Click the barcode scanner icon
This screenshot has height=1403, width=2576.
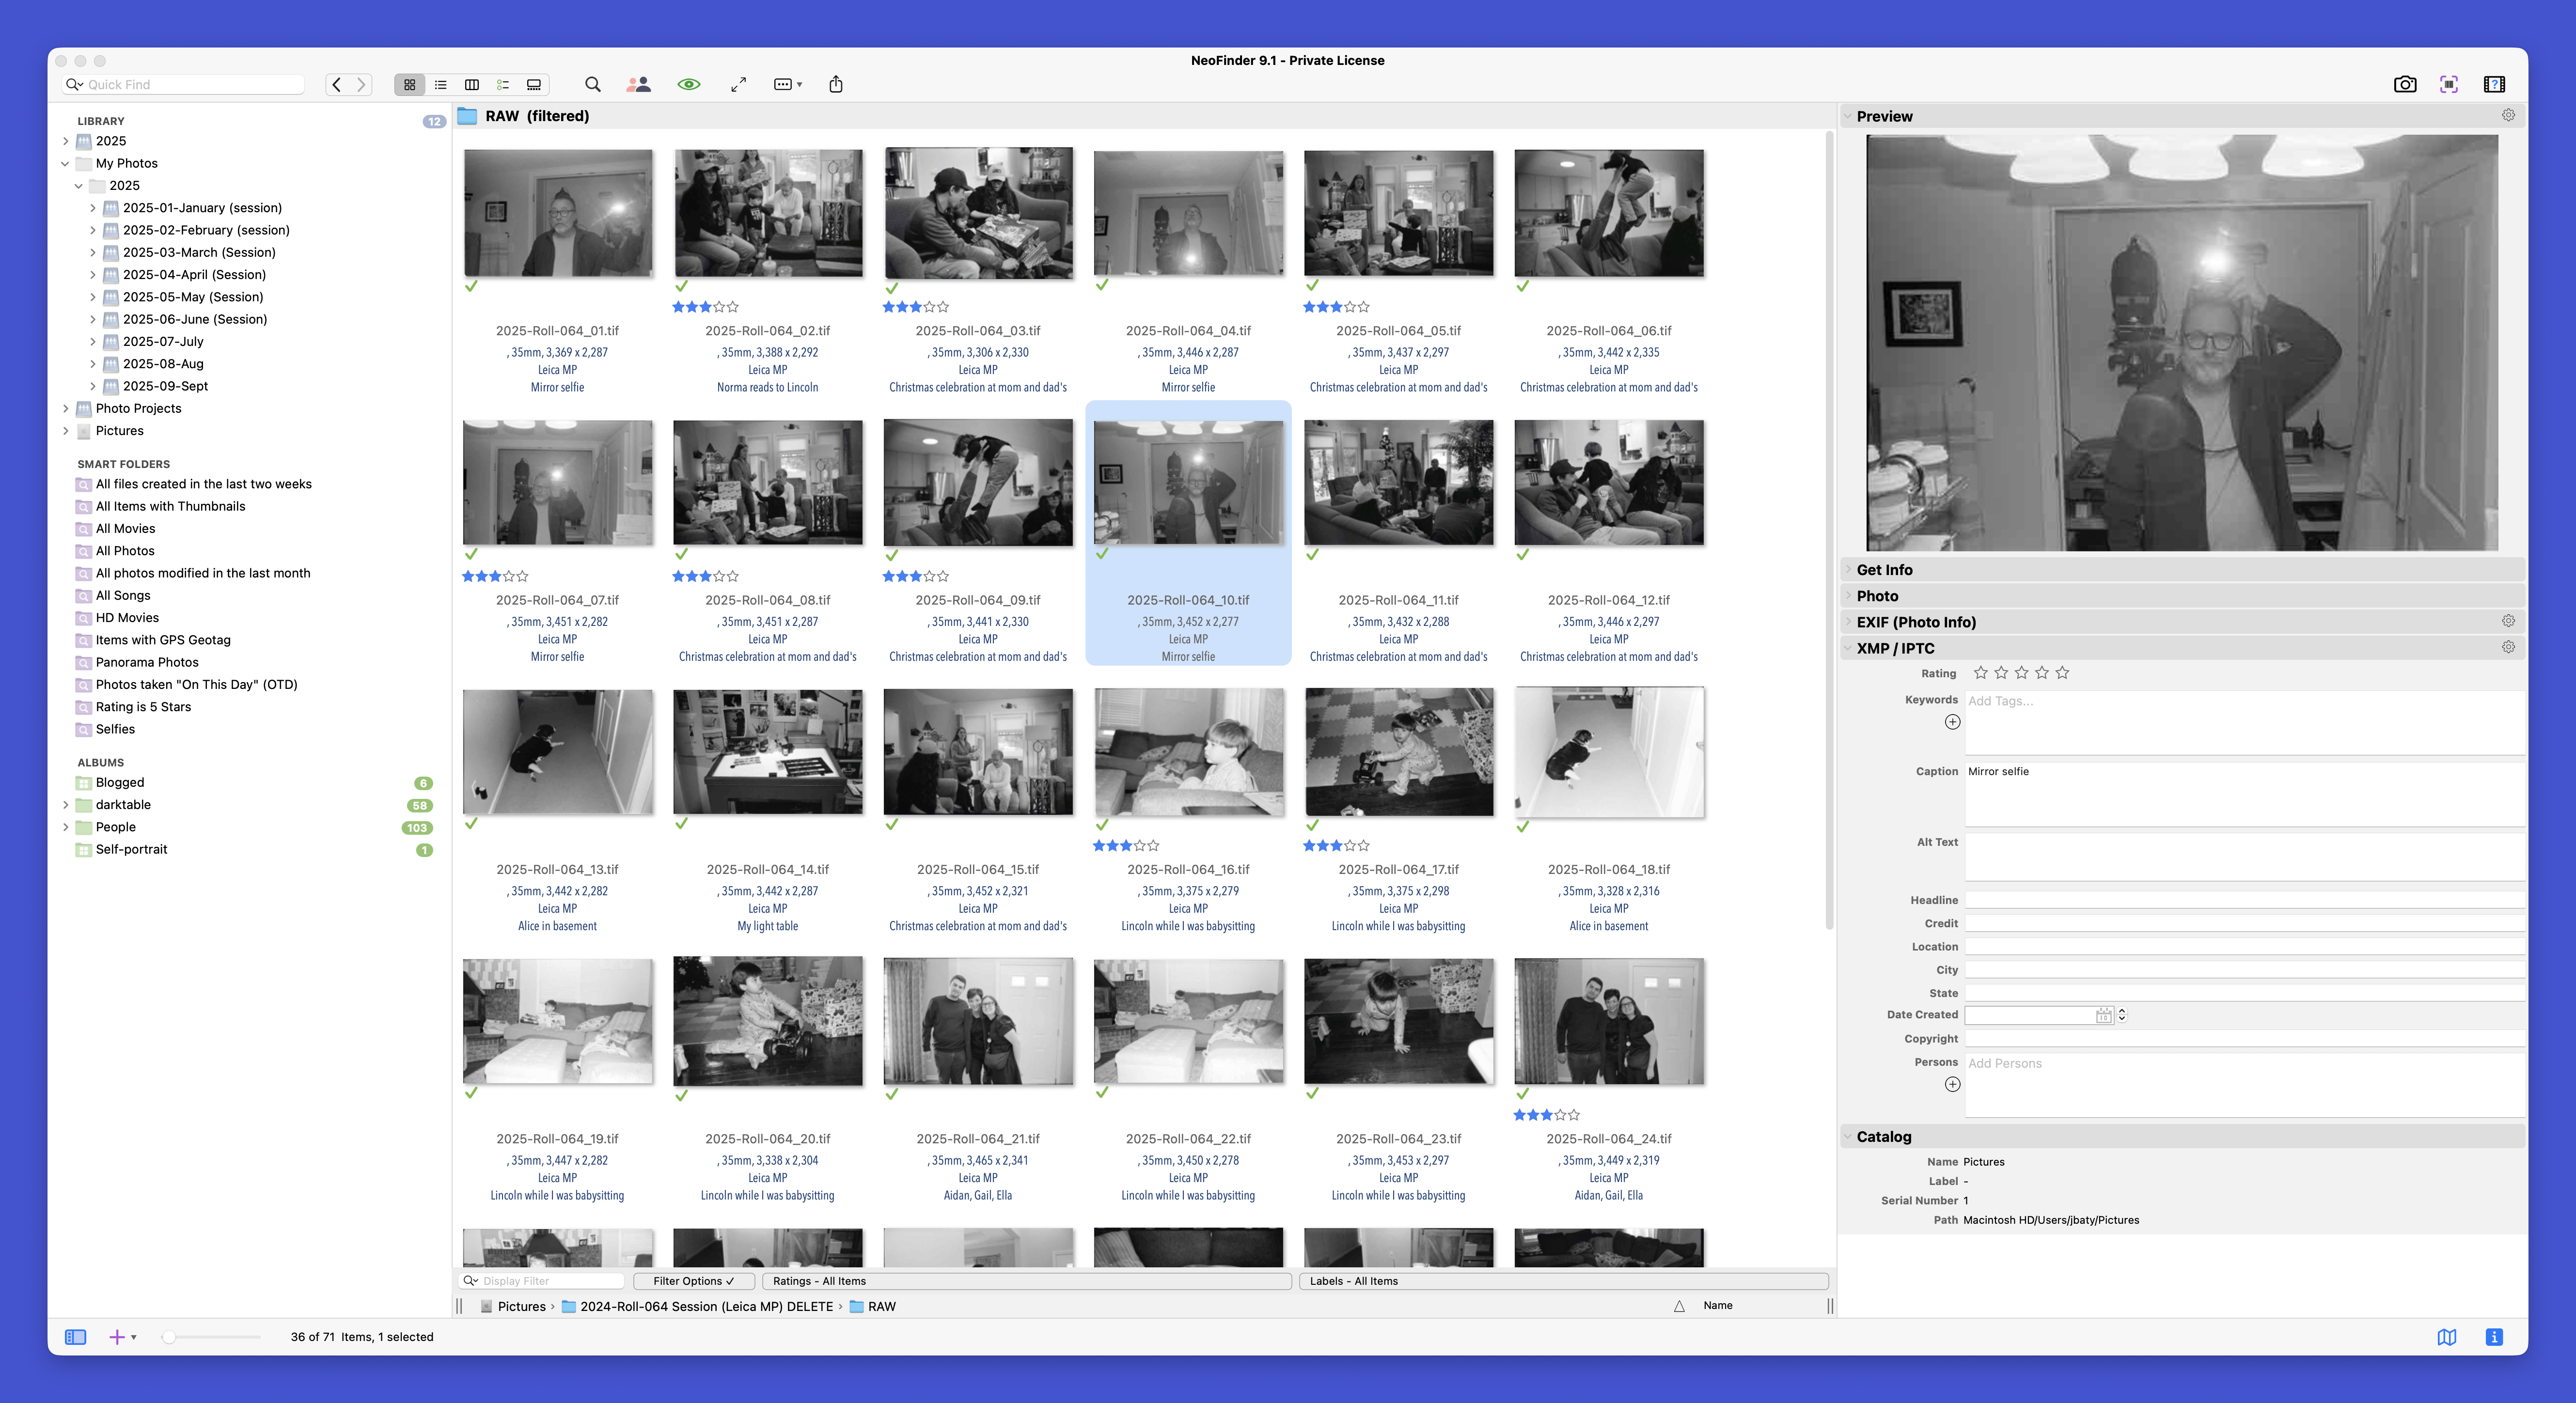[2449, 85]
